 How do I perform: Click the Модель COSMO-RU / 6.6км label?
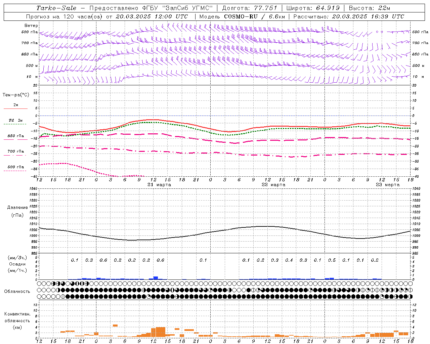[242, 16]
